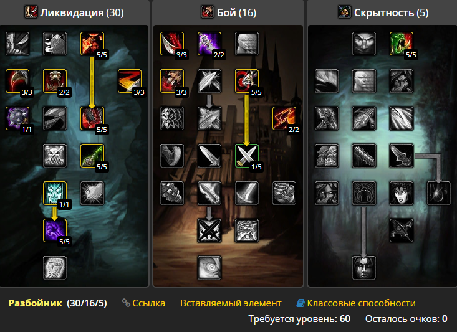Click the green 5/5 snake-head talent in Скрытность
The height and width of the screenshot is (332, 457).
(x=401, y=44)
